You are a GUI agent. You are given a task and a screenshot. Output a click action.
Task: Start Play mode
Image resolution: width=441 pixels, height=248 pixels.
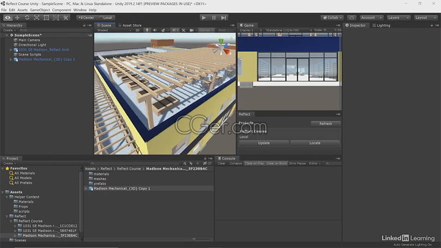pos(204,18)
